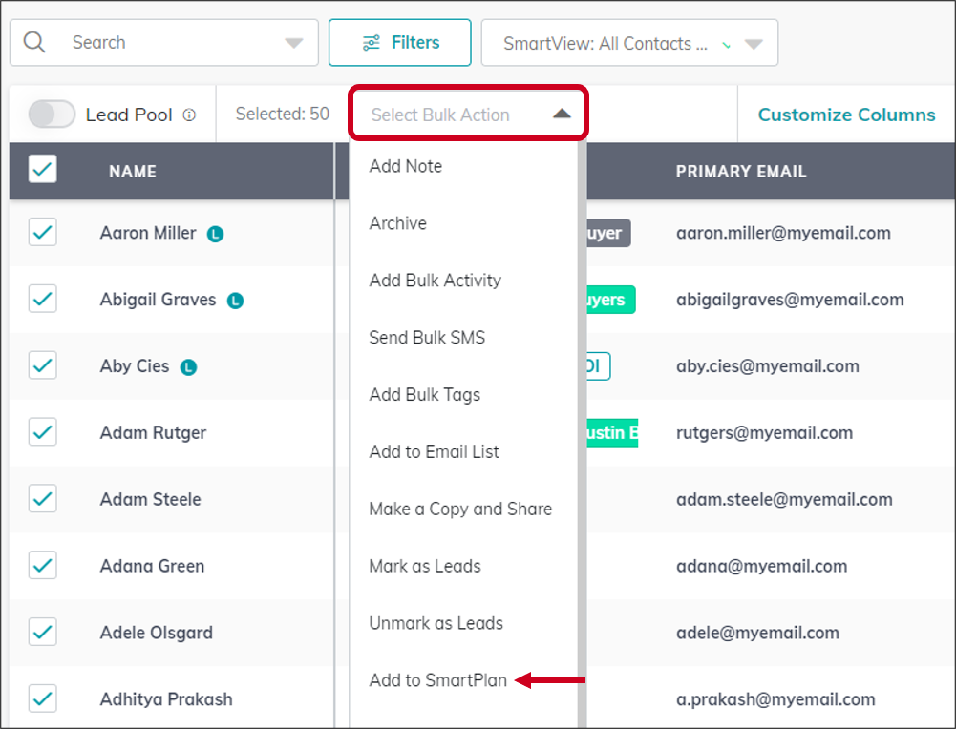Screen dimensions: 956x729
Task: Collapse the Select Bulk Action dropdown
Action: tap(562, 114)
